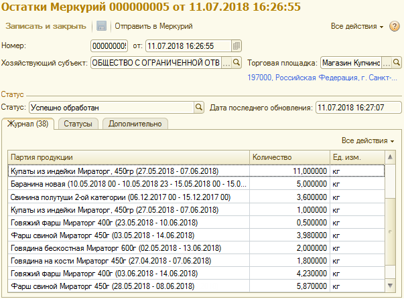
Task: Open the address link 197000, Российская Федерация
Action: pyautogui.click(x=322, y=78)
